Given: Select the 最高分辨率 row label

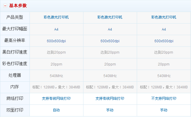Looking at the screenshot, I should [x=15, y=40].
